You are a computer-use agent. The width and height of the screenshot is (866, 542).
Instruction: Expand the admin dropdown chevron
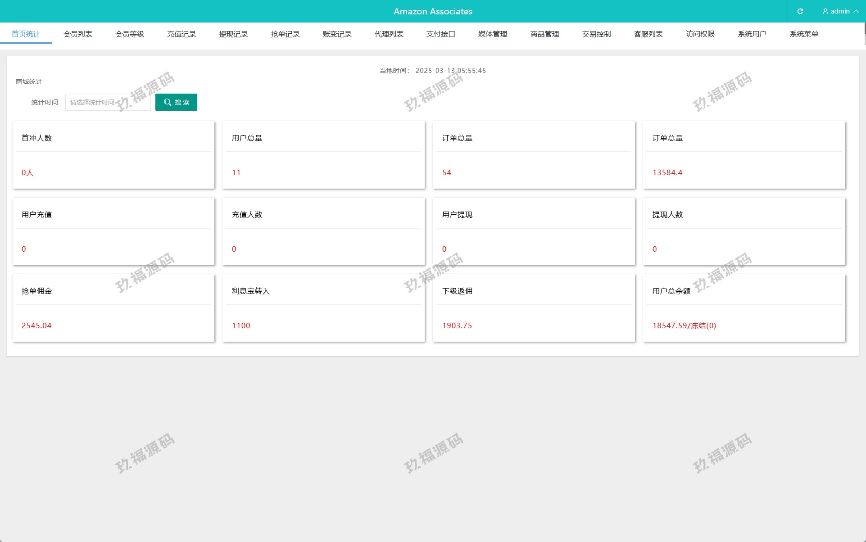coord(856,11)
